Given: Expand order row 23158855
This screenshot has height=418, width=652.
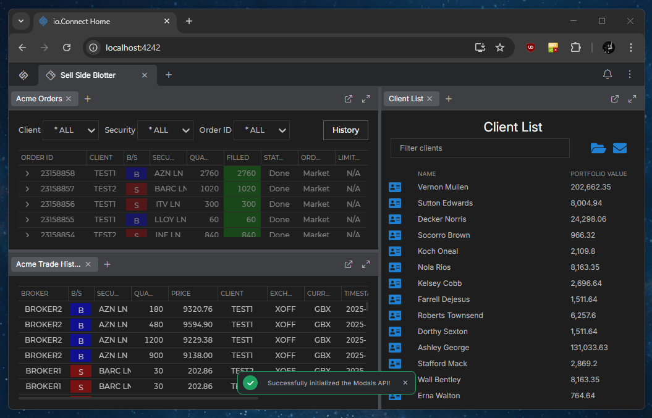Looking at the screenshot, I should 27,219.
